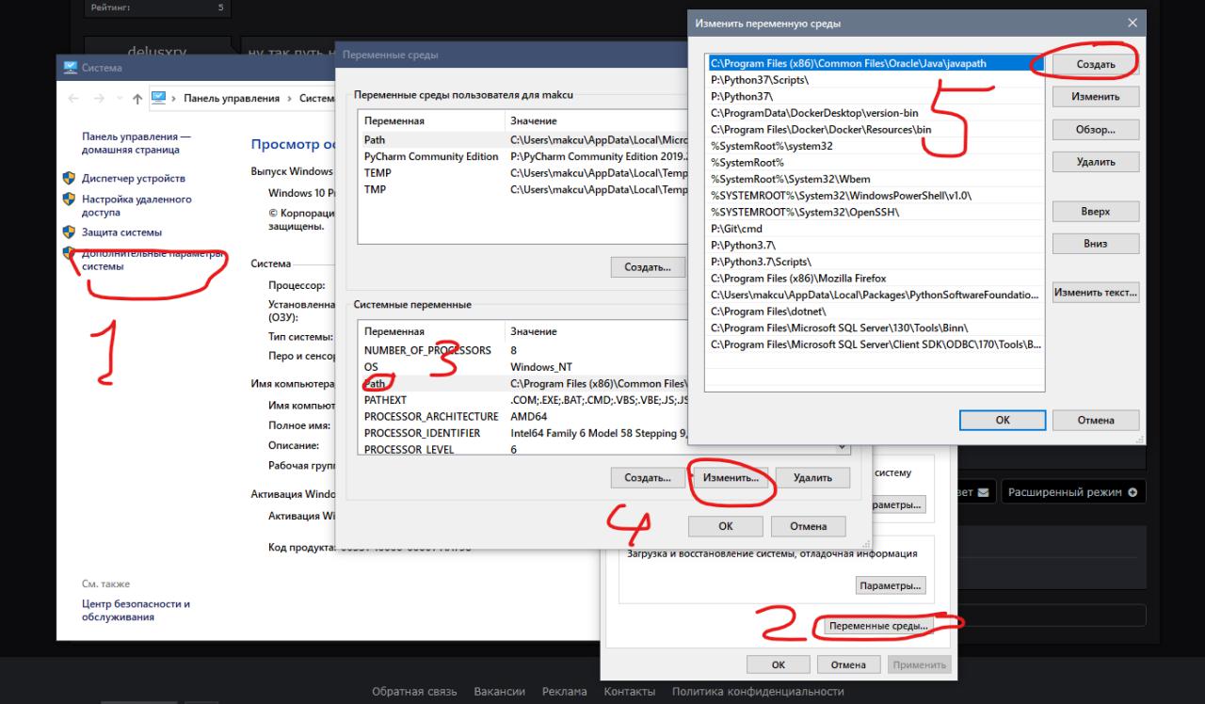The height and width of the screenshot is (704, 1205).
Task: Open the Политика конфиденциальности footer link
Action: 758,692
